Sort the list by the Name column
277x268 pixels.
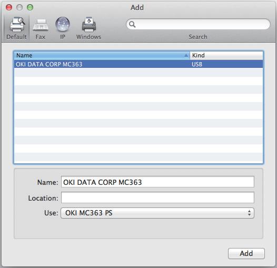click(x=102, y=55)
